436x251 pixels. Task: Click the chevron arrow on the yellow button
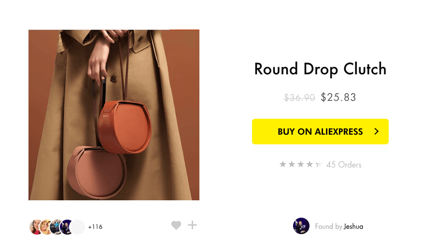click(x=377, y=131)
